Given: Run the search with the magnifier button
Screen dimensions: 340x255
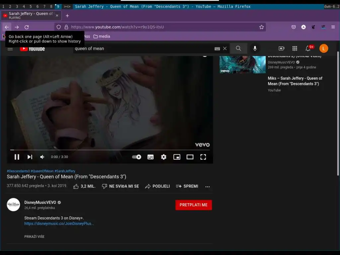Looking at the screenshot, I should (238, 48).
